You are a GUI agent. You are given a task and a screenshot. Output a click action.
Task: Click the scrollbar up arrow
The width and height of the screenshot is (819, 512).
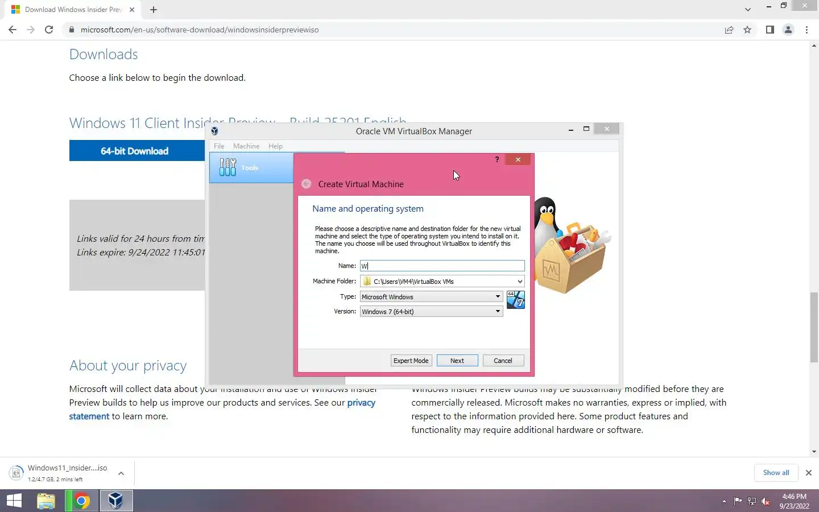[x=814, y=45]
